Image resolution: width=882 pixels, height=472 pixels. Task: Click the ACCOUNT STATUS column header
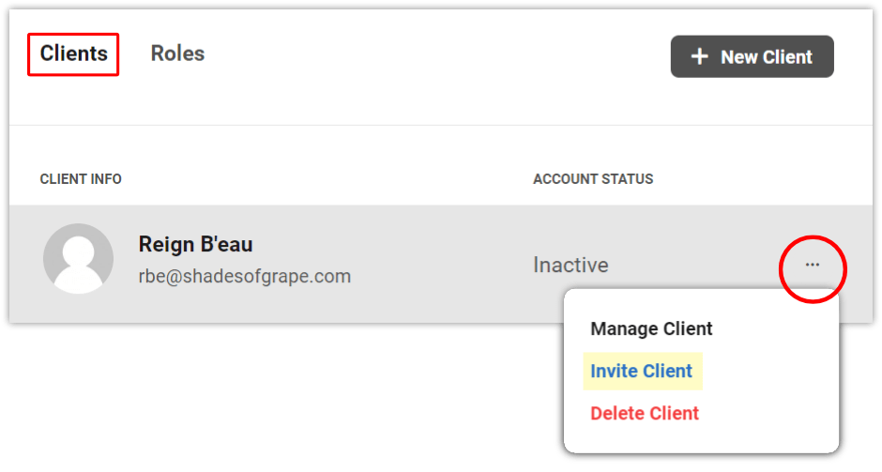click(x=593, y=179)
